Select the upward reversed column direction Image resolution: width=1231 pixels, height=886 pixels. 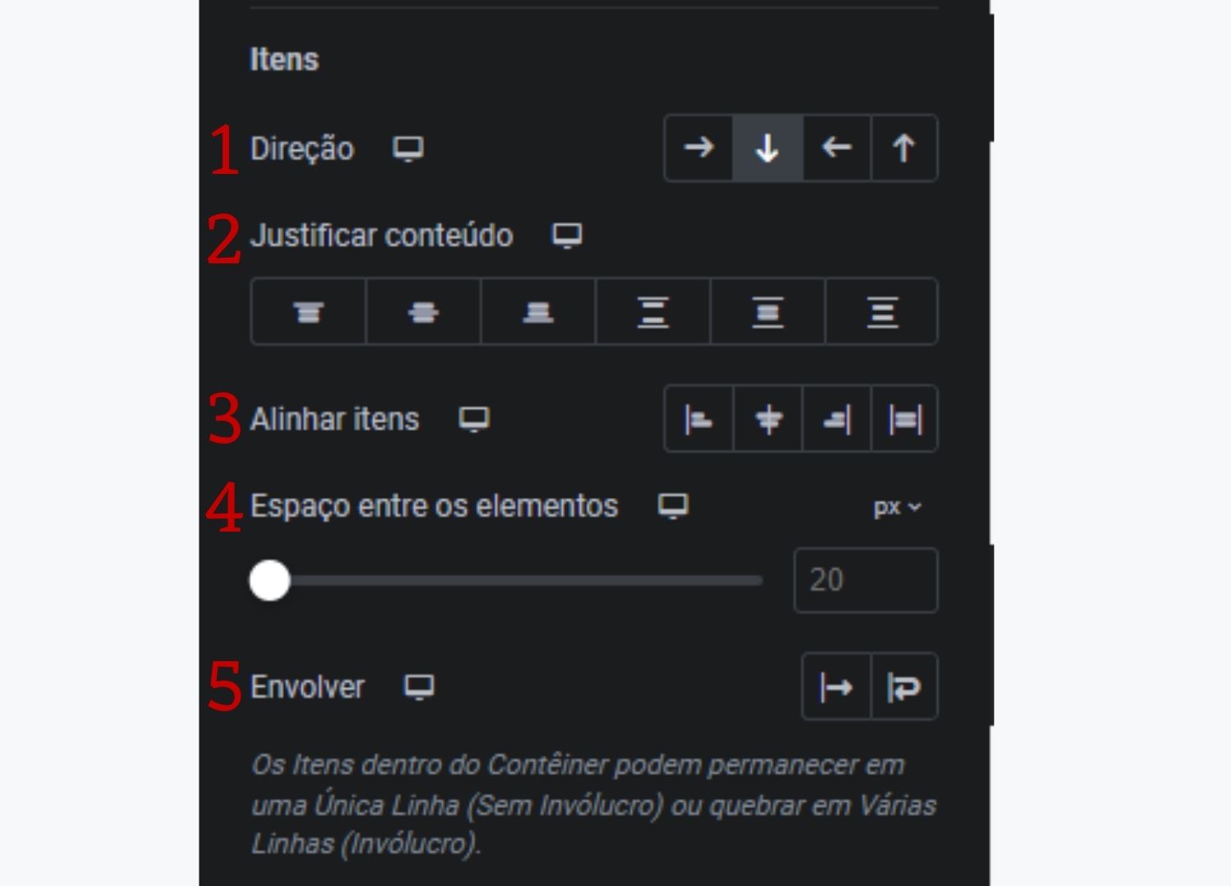tap(903, 148)
